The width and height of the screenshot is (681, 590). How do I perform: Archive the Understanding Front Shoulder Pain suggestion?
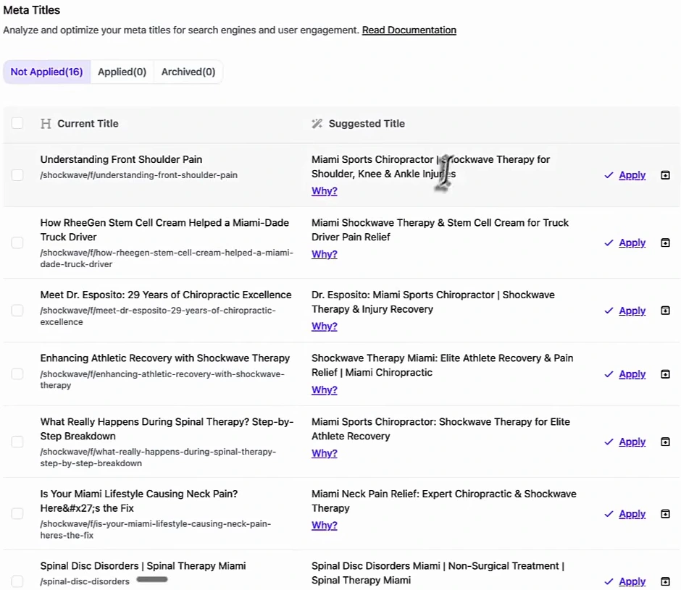[665, 175]
